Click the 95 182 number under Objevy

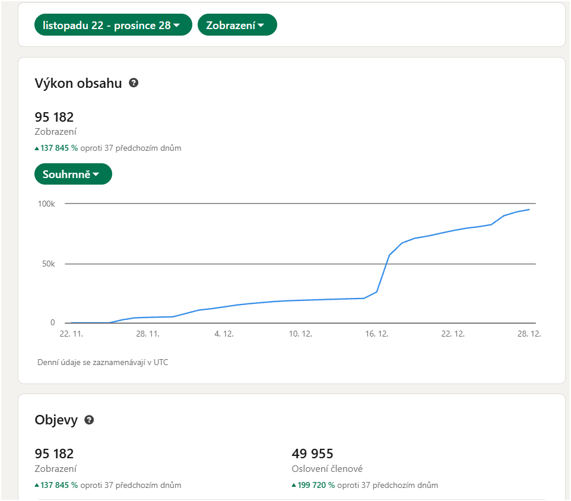[54, 454]
